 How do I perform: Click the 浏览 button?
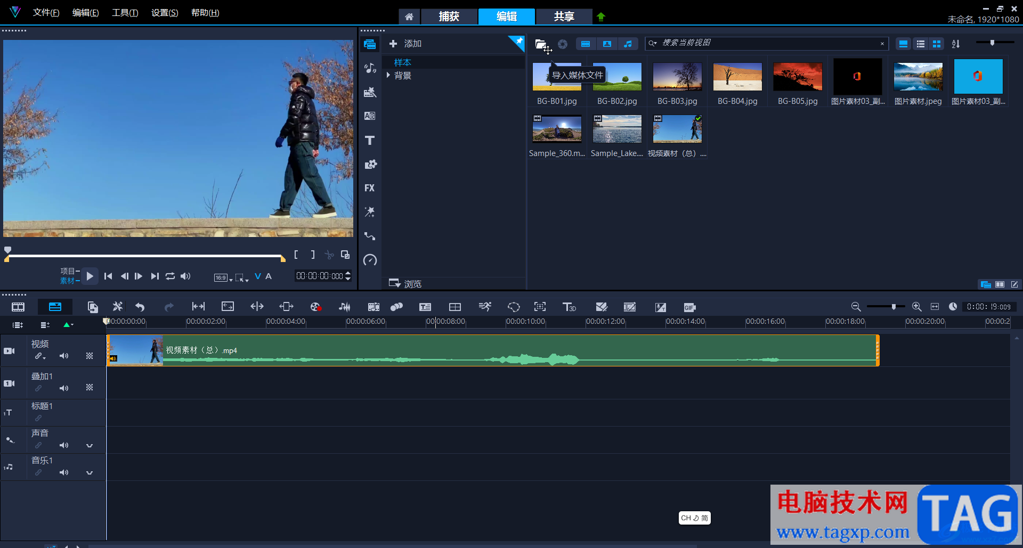tap(405, 283)
